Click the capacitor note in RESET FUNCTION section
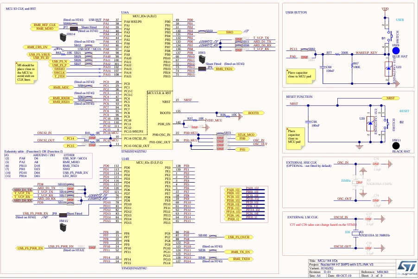The width and height of the screenshot is (418, 279). click(295, 138)
